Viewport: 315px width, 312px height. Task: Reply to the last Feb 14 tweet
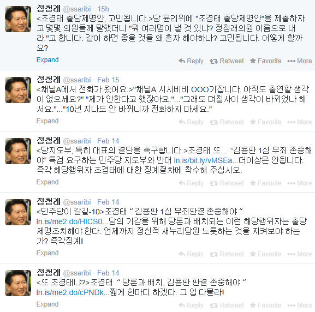click(x=191, y=305)
